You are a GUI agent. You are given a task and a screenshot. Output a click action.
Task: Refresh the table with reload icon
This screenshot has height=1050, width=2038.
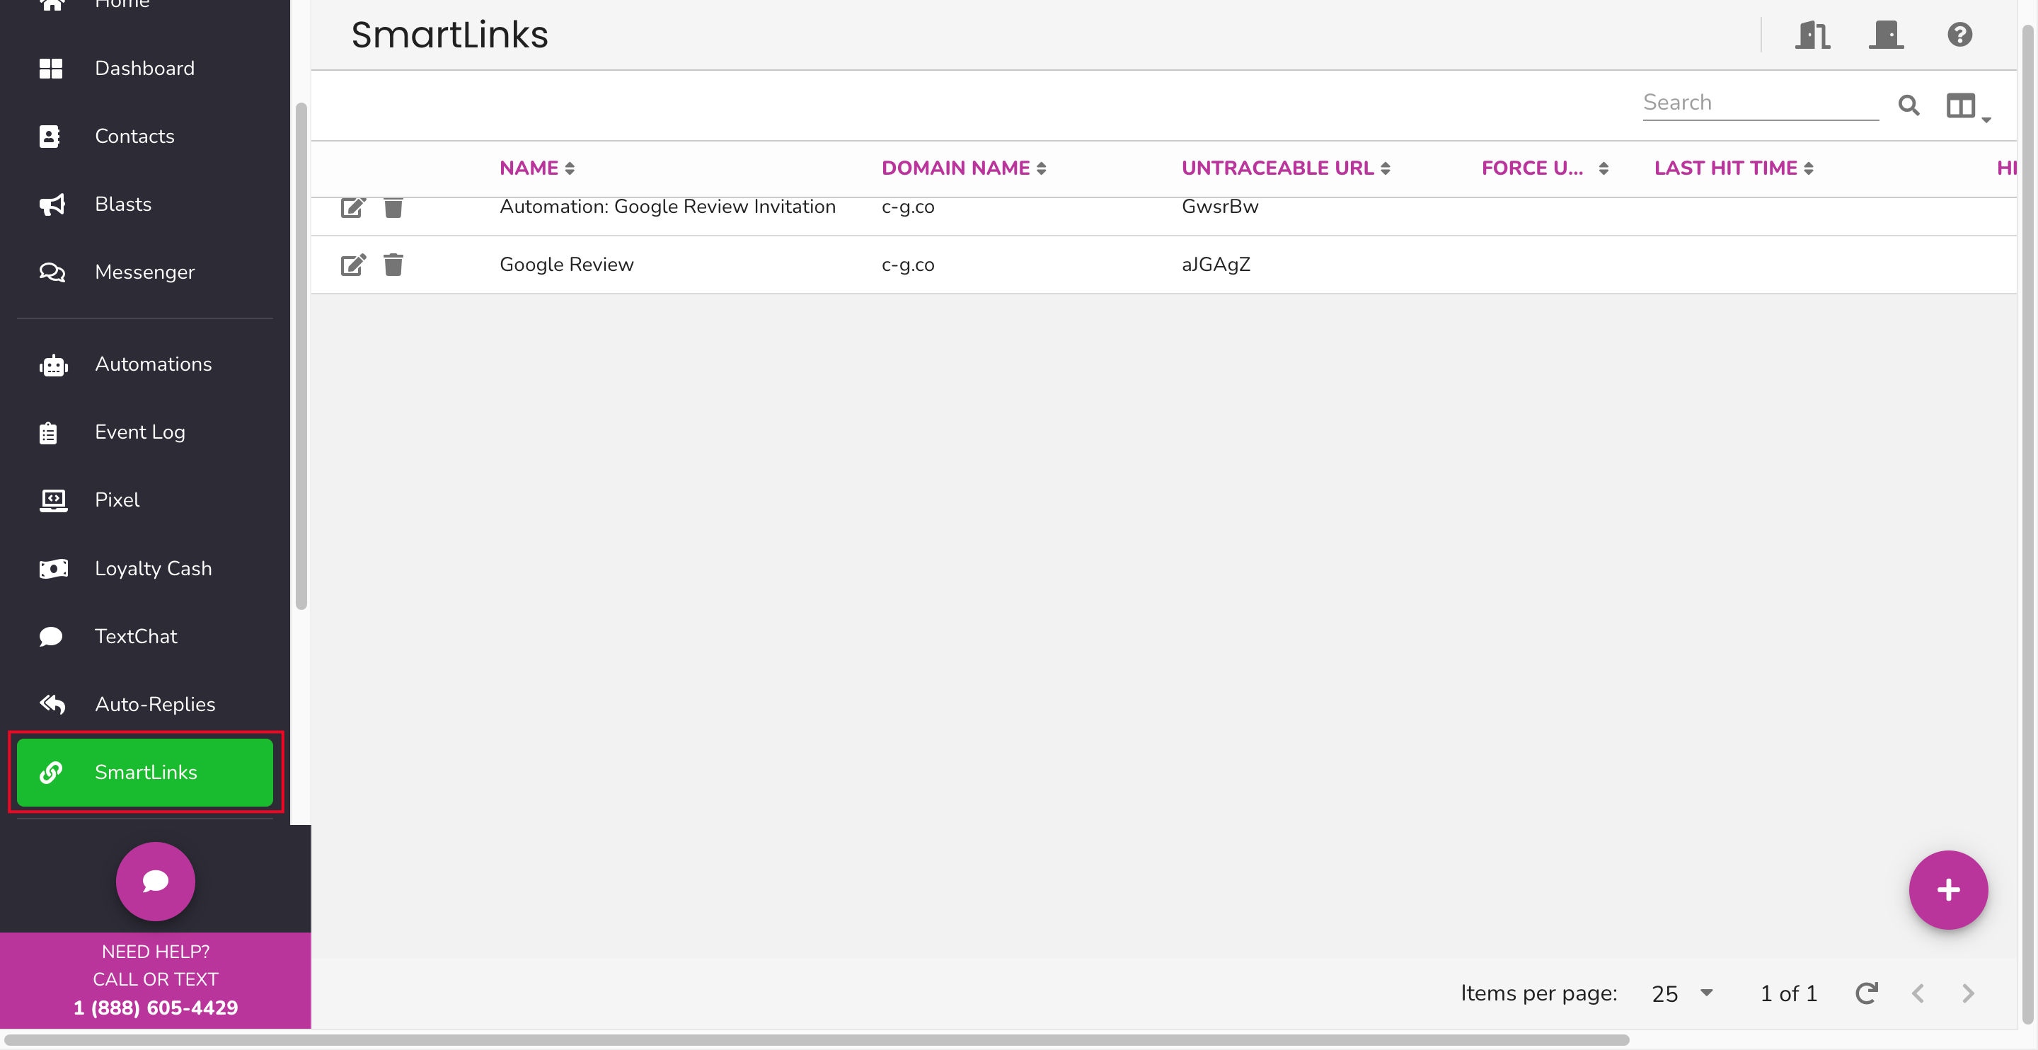[1866, 993]
